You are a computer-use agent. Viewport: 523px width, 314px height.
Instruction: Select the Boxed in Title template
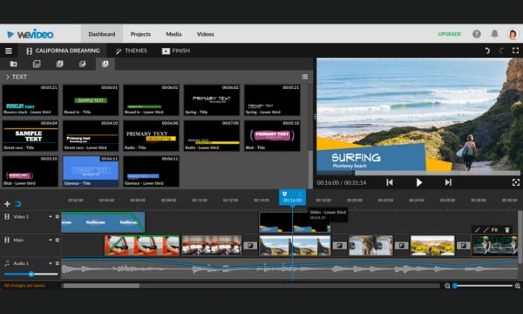[x=91, y=99]
